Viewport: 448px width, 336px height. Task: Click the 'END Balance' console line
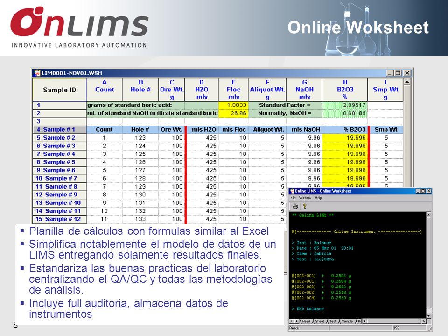click(308, 309)
